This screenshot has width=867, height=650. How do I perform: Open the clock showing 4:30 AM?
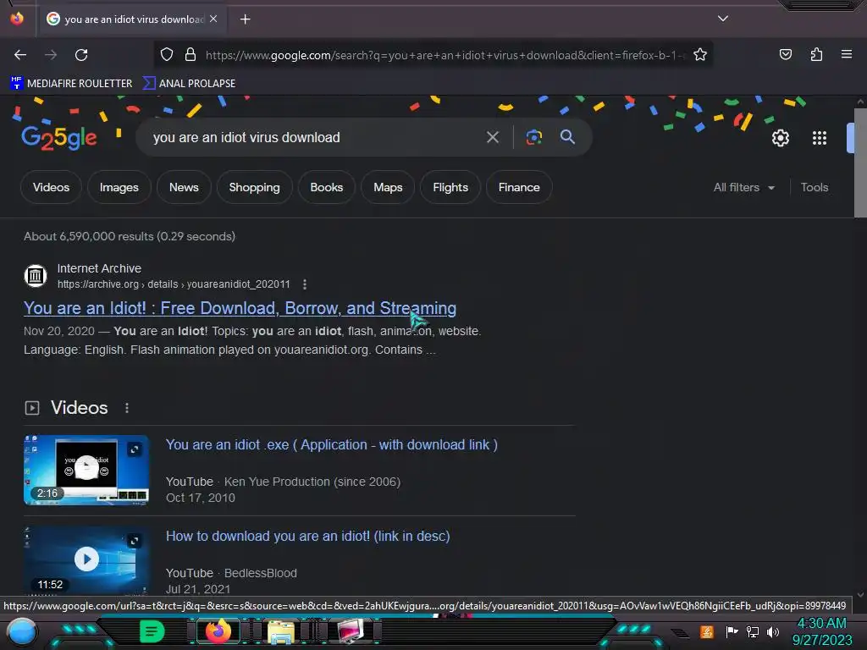tap(821, 631)
